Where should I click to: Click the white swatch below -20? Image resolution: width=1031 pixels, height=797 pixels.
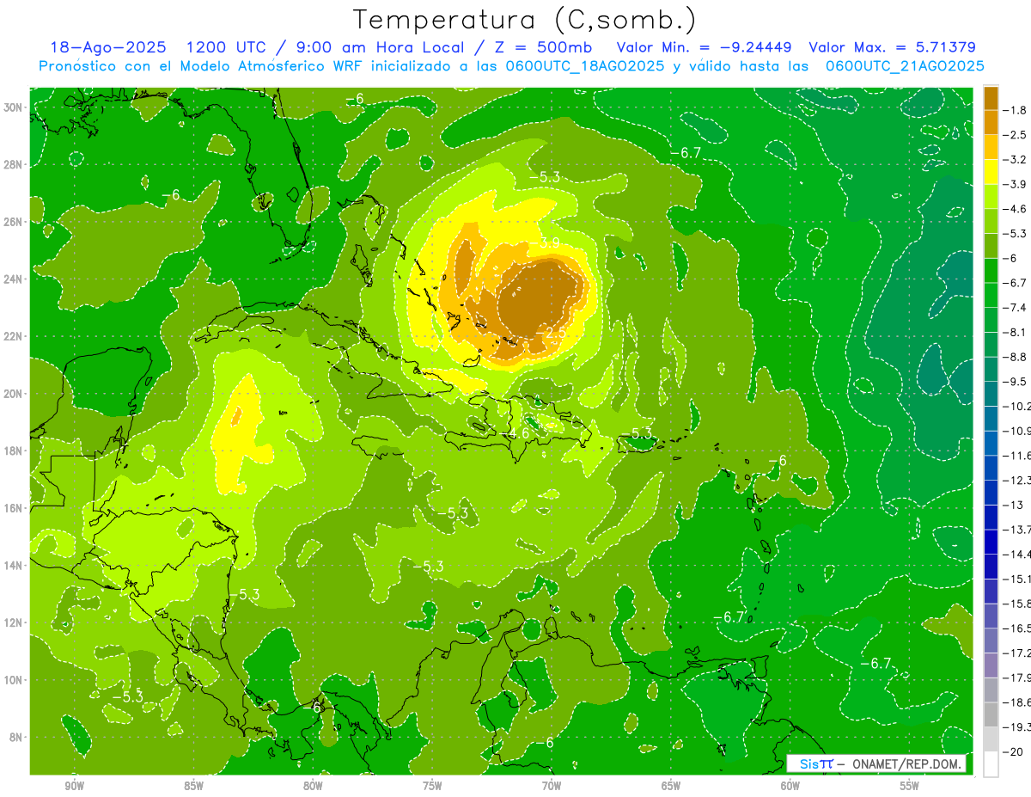(991, 763)
